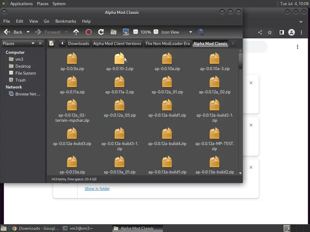Open the View menu
310x232 pixels.
point(34,21)
